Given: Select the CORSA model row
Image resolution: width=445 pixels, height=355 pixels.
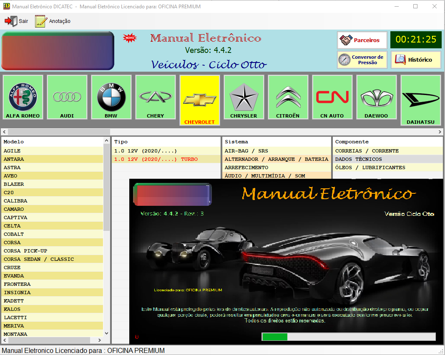Looking at the screenshot, I should point(53,242).
